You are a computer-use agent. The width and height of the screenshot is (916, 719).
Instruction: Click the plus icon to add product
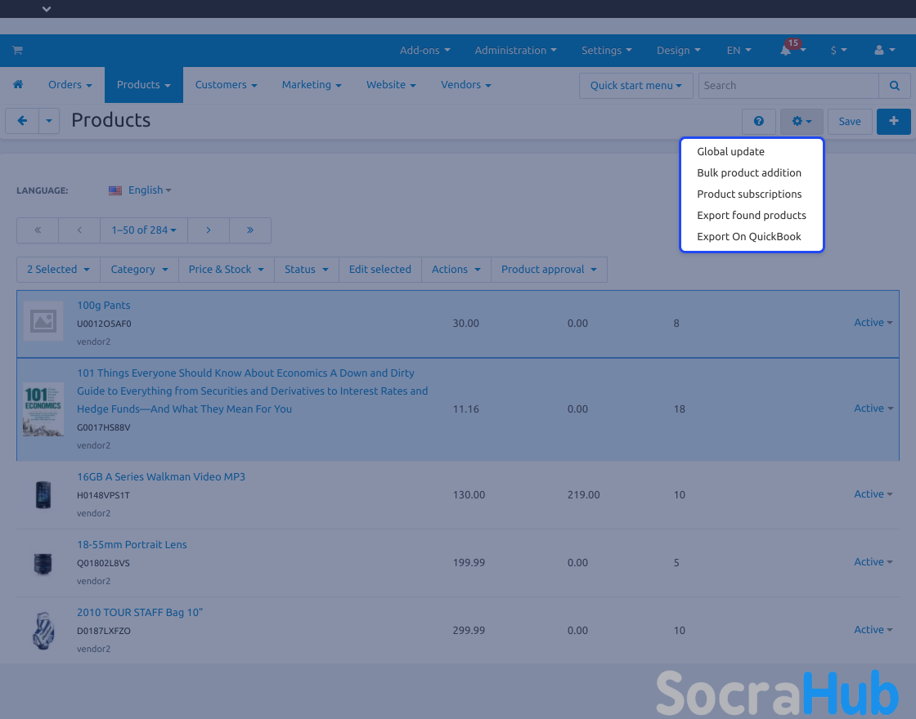tap(893, 121)
